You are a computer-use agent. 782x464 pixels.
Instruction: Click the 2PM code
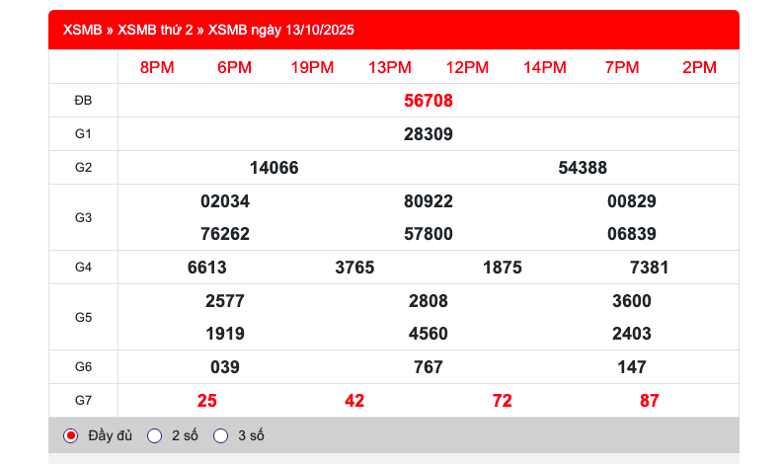click(699, 67)
